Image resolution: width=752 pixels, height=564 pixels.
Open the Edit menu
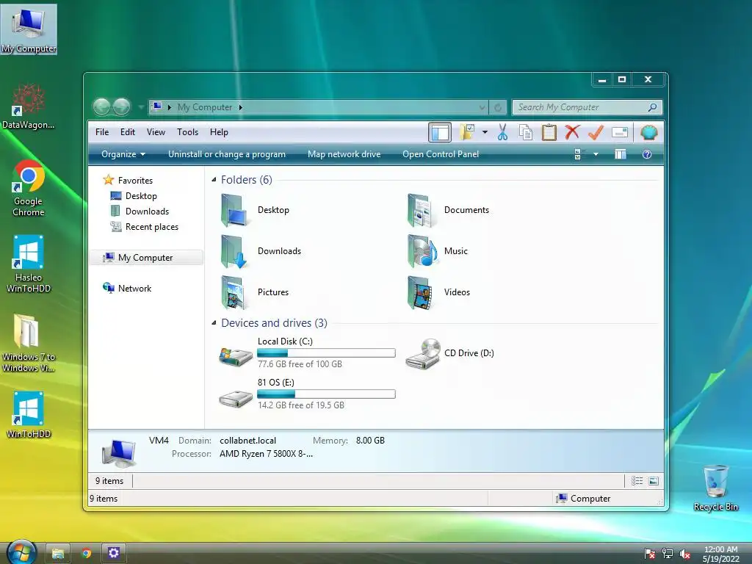128,132
